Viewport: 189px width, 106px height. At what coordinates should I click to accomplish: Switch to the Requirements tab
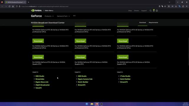coord(153,22)
